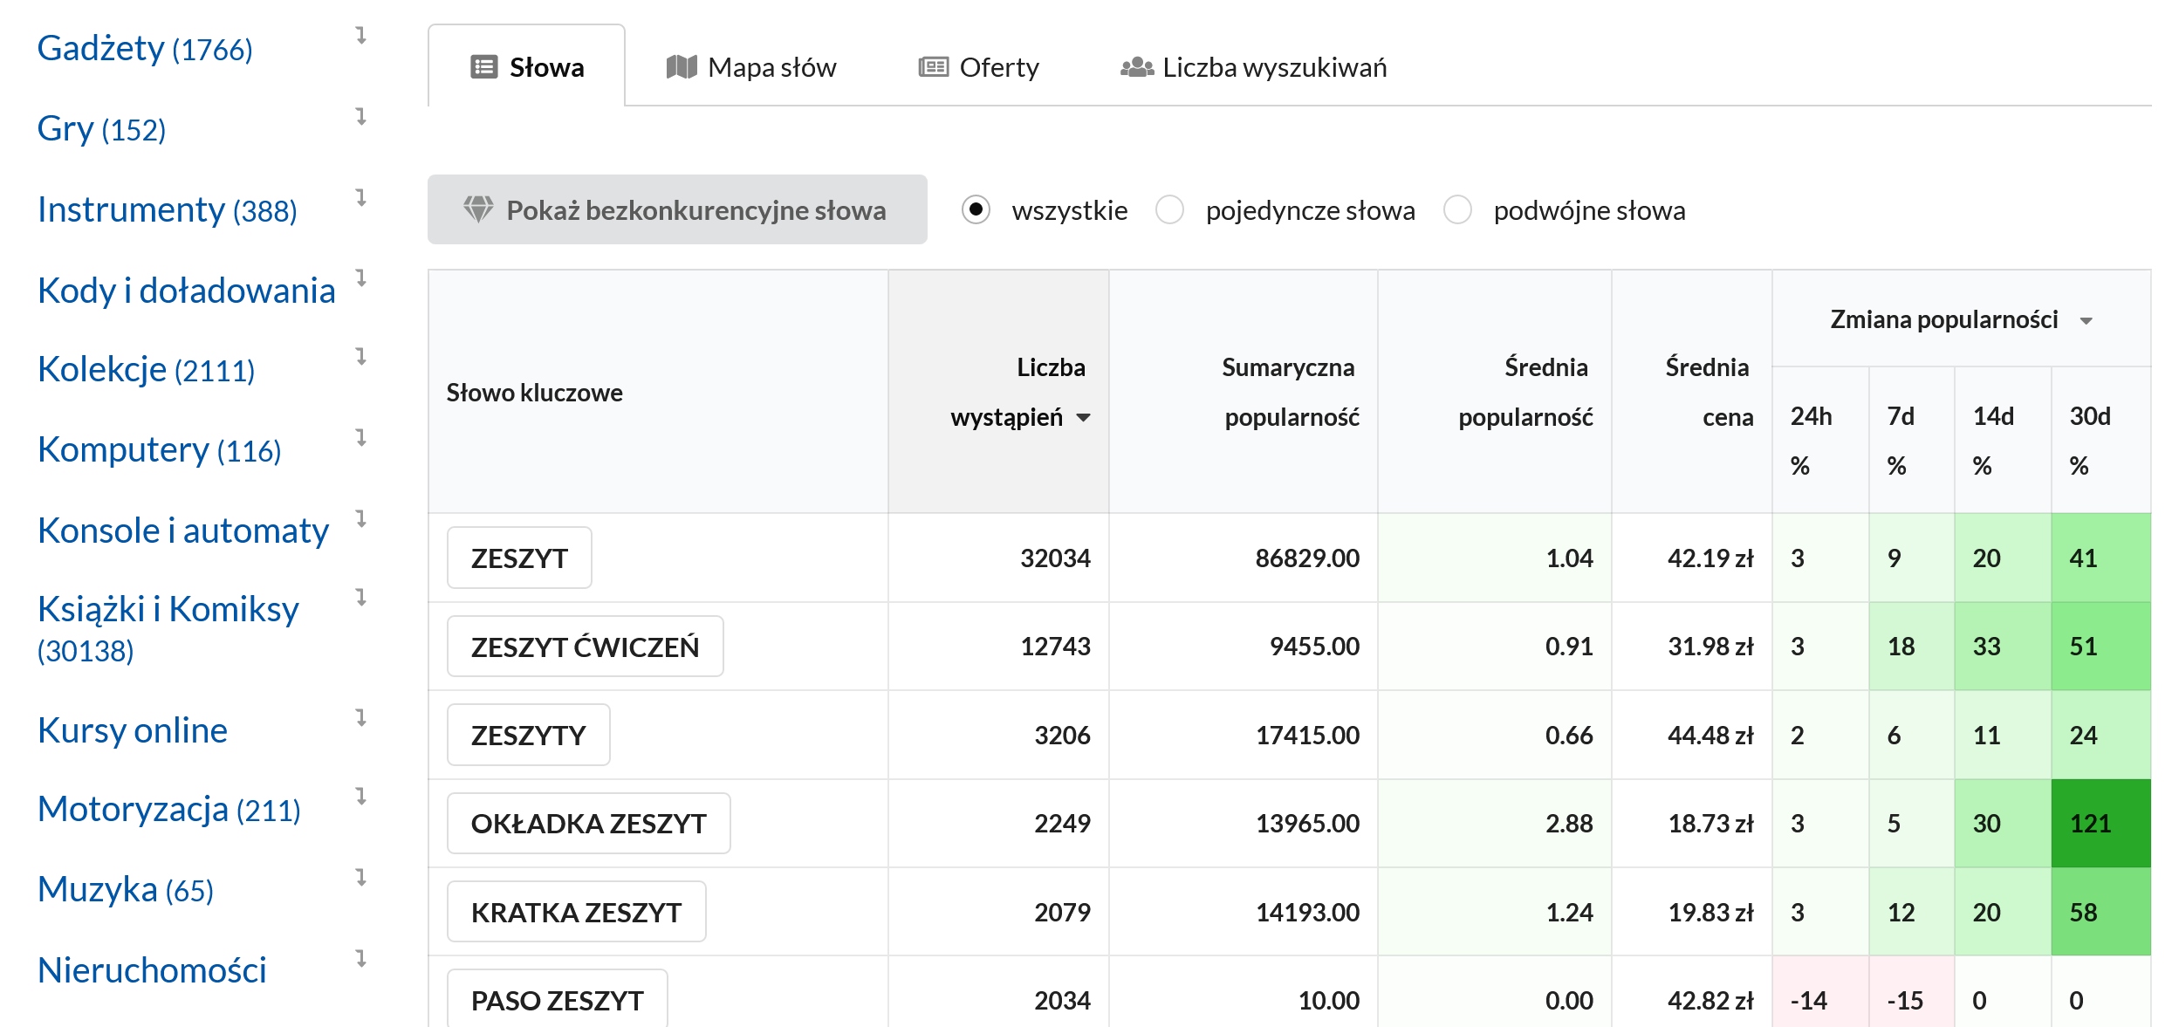Toggle sort arrow on Liczba wystąpień
Viewport: 2172px width, 1027px height.
point(1083,418)
